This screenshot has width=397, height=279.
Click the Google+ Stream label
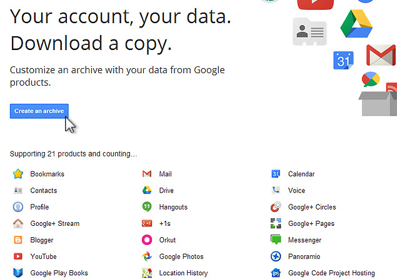point(54,223)
